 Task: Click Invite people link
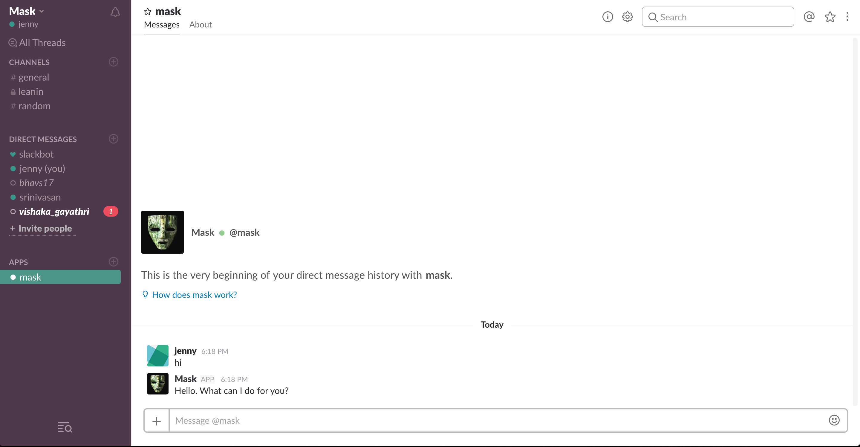(x=45, y=228)
